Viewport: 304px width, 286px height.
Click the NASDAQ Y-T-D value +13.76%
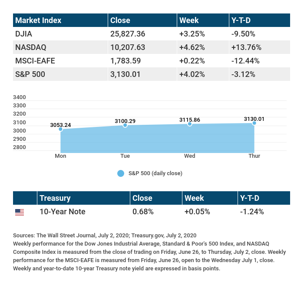[x=245, y=47]
